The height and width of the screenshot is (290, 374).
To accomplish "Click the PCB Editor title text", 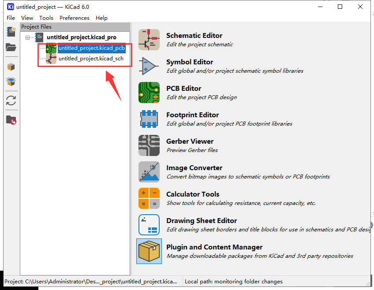I will (x=183, y=89).
